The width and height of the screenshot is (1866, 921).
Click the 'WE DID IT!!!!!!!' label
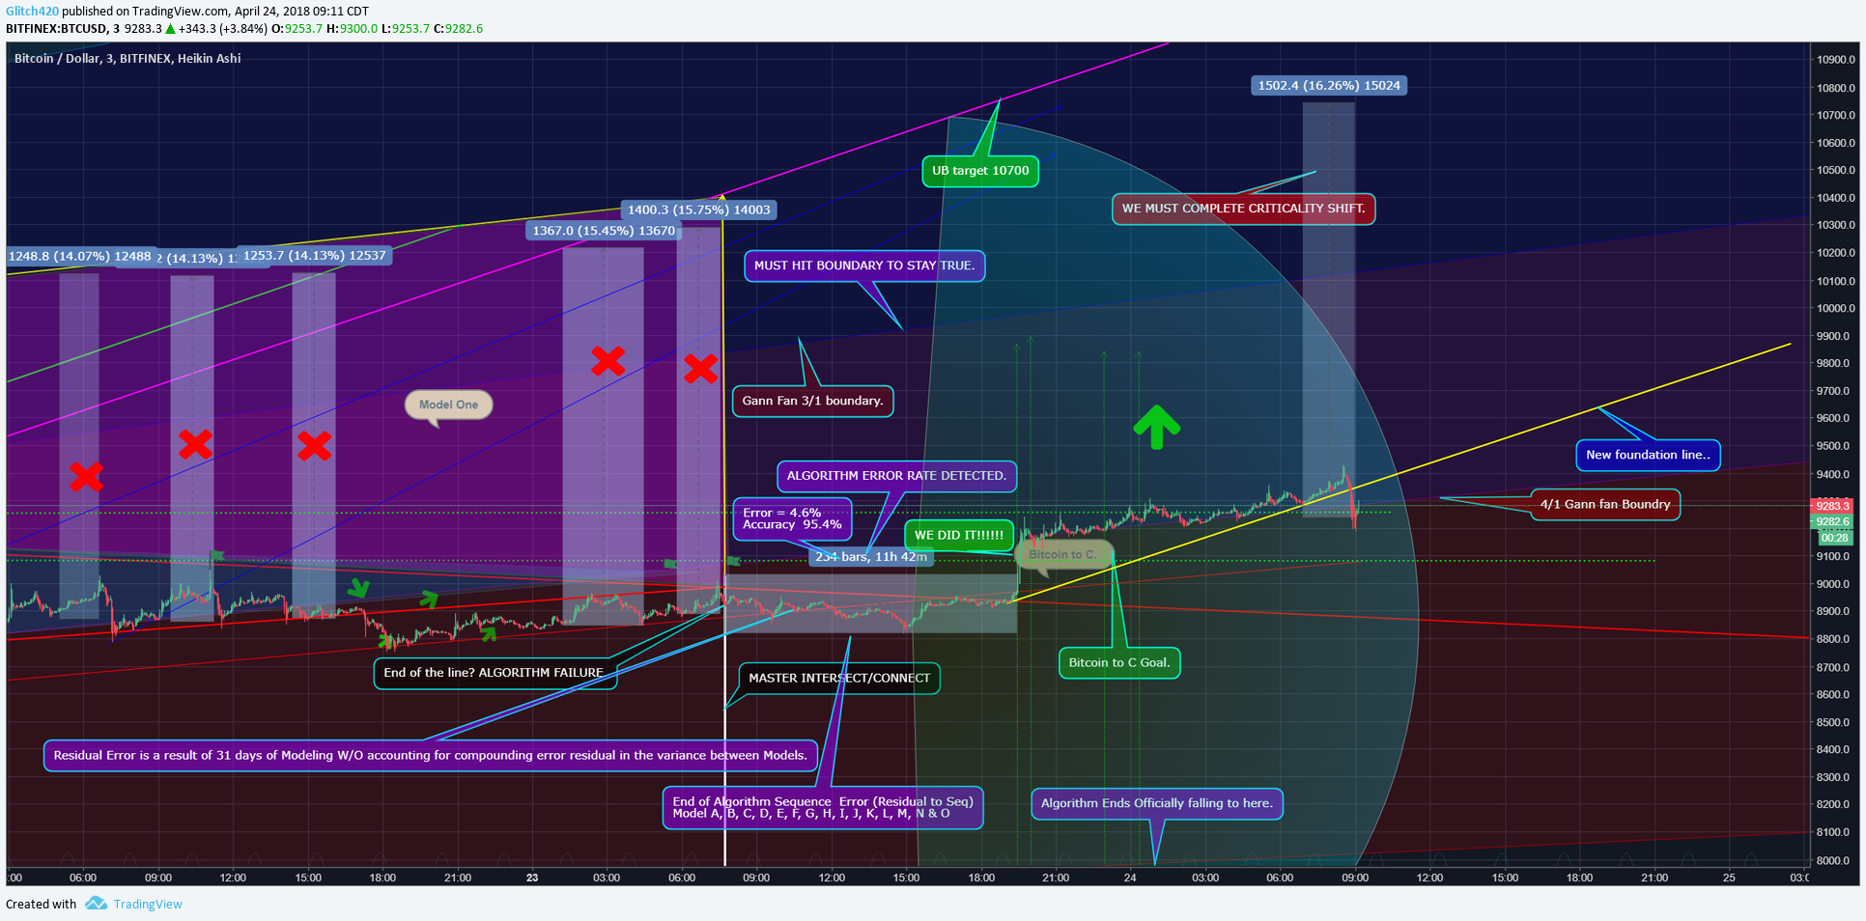coord(958,535)
